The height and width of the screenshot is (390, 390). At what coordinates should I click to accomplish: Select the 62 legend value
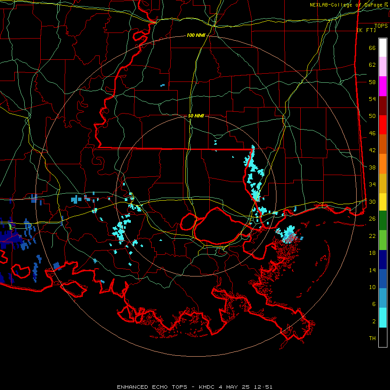pos(372,65)
